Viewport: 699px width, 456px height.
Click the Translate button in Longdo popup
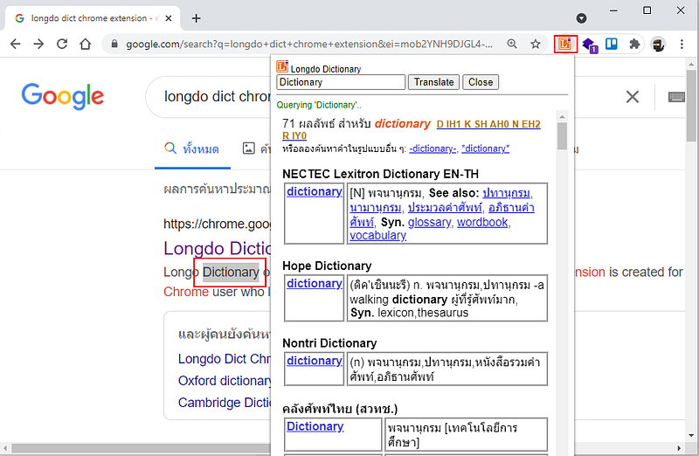433,82
